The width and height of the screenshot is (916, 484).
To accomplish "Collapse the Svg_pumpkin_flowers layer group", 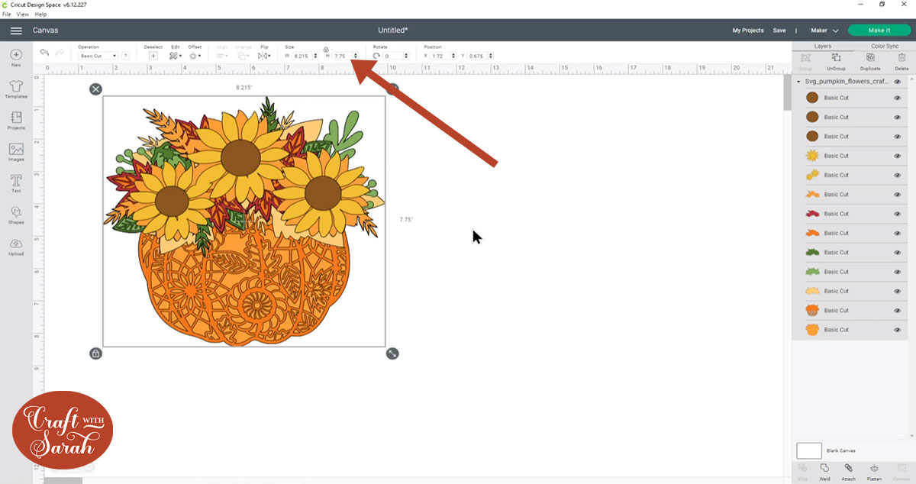I will (x=799, y=82).
